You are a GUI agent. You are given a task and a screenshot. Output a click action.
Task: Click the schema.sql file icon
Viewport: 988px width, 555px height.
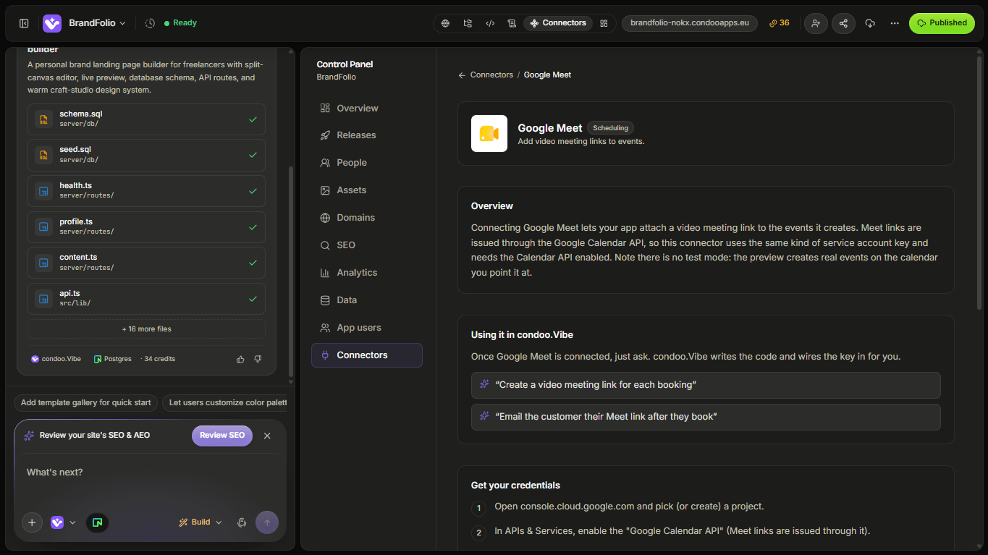(44, 119)
